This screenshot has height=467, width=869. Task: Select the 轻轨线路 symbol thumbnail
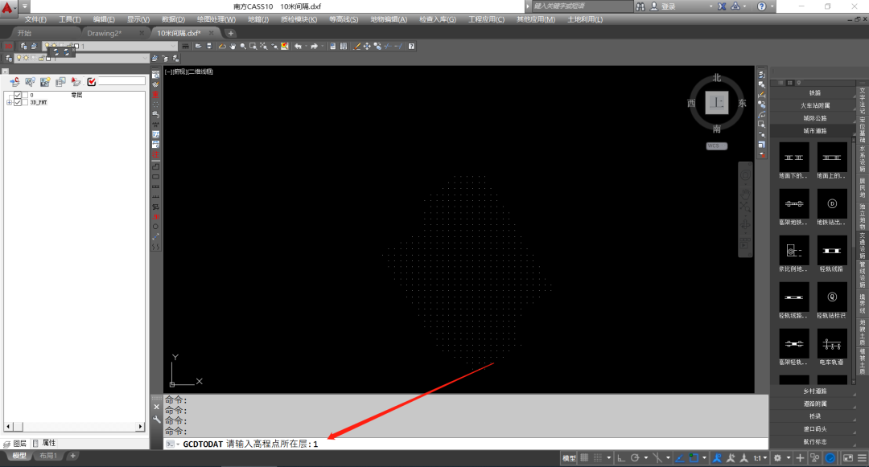[x=832, y=251]
